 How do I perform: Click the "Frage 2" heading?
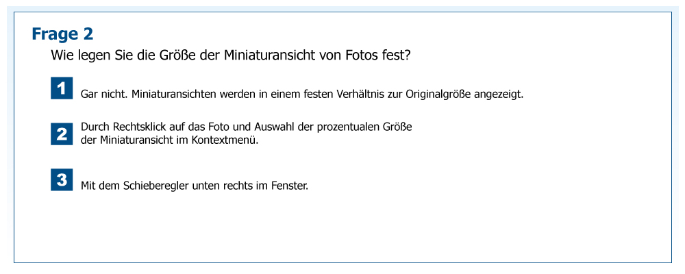62,34
